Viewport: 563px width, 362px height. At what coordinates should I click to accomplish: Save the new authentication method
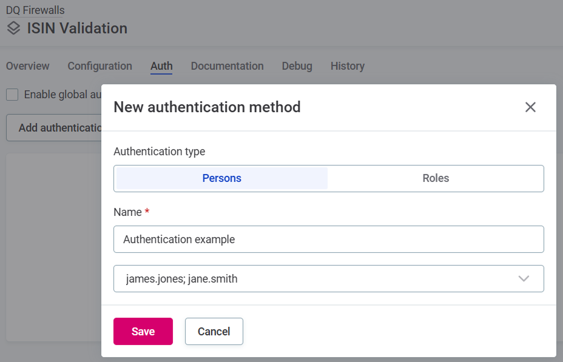point(143,331)
